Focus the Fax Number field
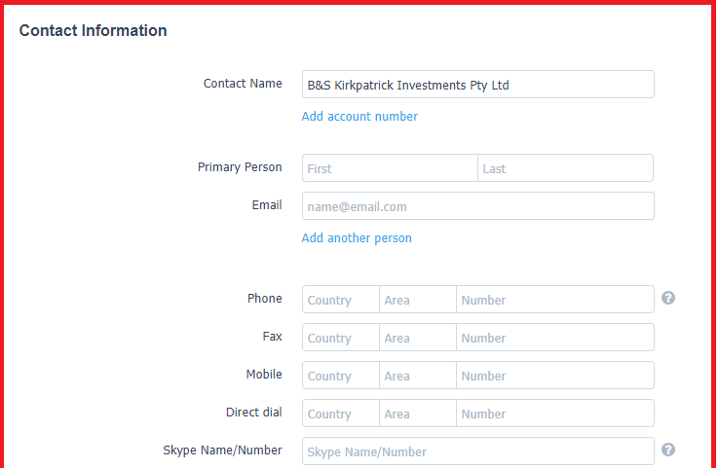 (555, 338)
